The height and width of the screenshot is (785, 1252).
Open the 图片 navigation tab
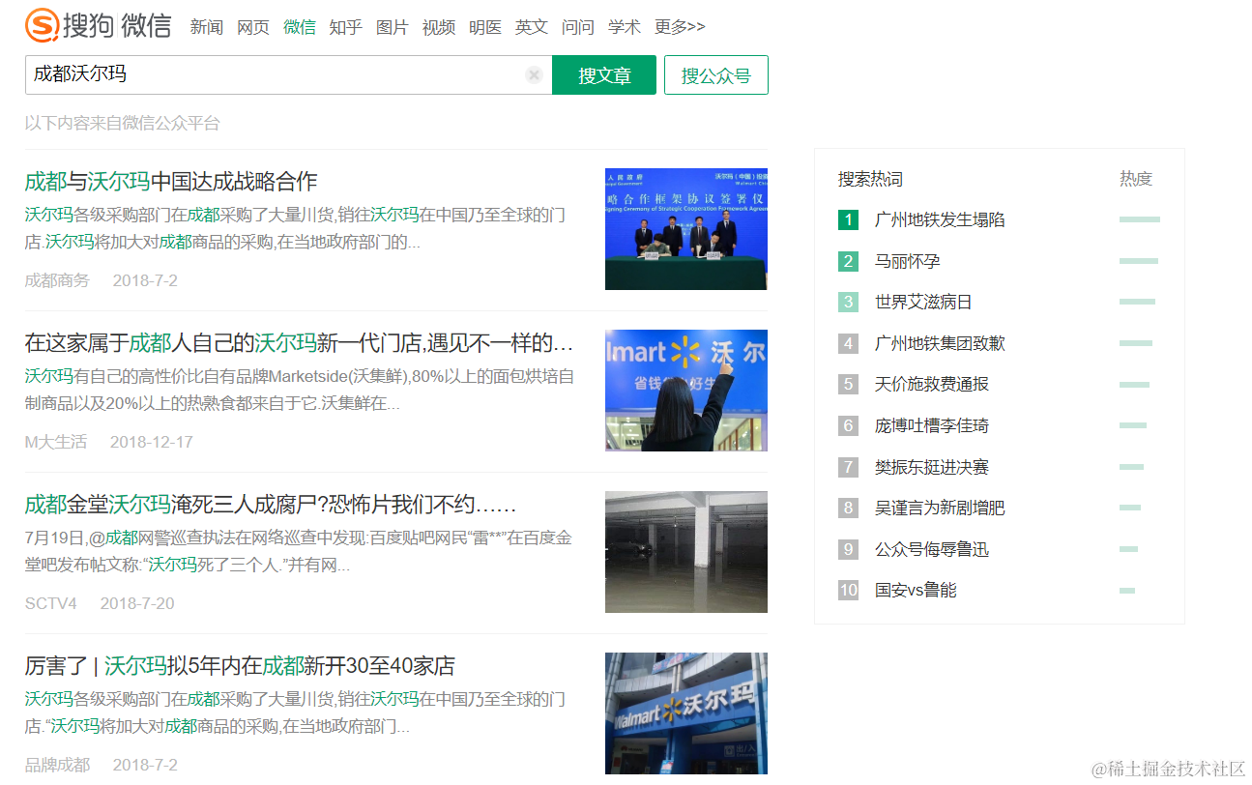point(393,27)
